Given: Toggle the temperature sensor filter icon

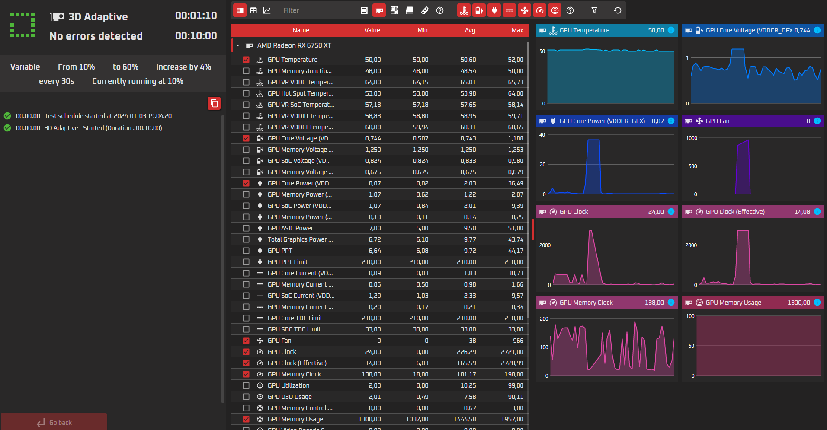Looking at the screenshot, I should (x=464, y=10).
